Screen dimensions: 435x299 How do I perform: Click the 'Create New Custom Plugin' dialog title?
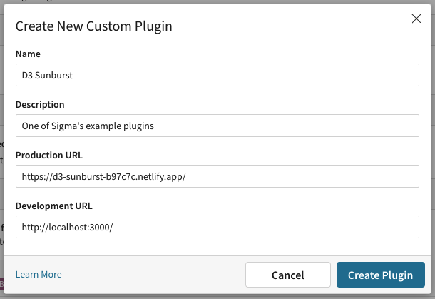pyautogui.click(x=93, y=26)
